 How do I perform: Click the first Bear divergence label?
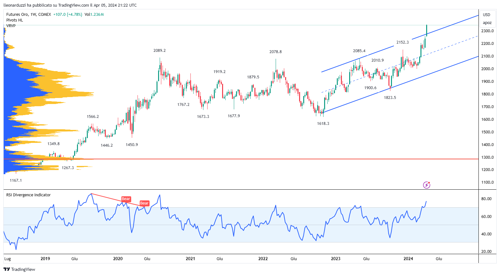click(126, 199)
